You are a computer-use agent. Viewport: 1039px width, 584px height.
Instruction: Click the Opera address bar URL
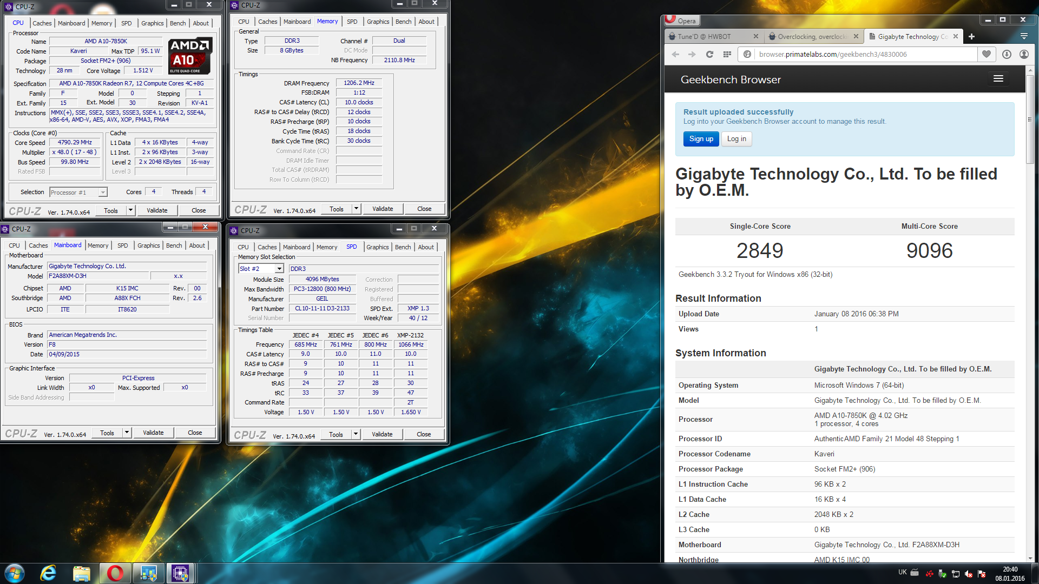click(832, 54)
